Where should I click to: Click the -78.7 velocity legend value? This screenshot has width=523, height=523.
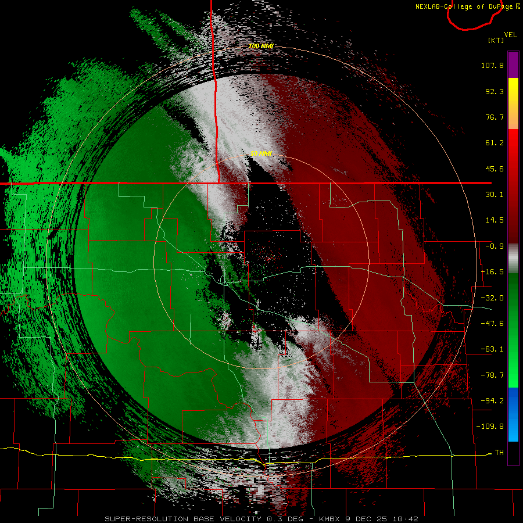pyautogui.click(x=492, y=375)
